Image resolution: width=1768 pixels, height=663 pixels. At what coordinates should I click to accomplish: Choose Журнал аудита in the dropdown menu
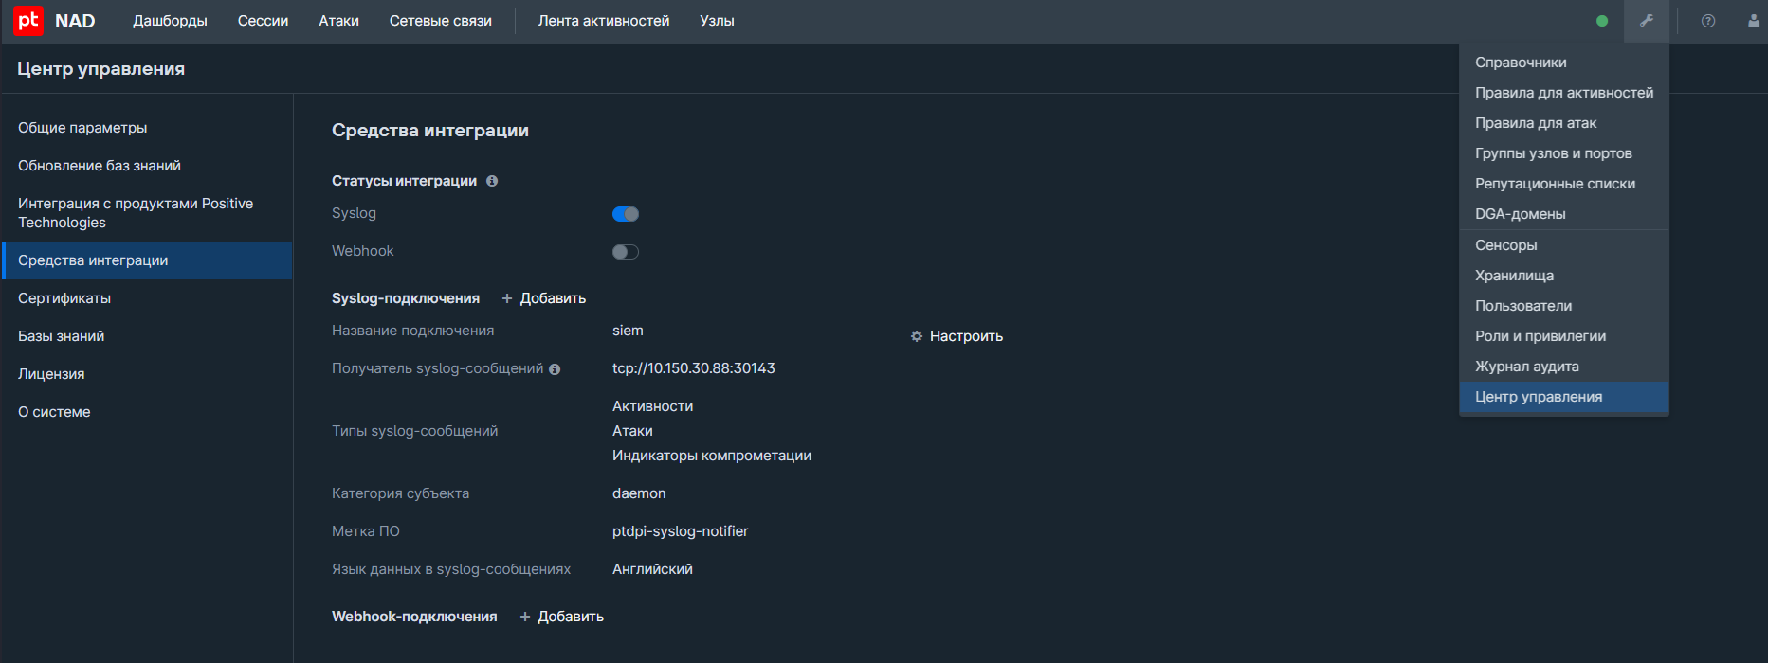coord(1526,367)
